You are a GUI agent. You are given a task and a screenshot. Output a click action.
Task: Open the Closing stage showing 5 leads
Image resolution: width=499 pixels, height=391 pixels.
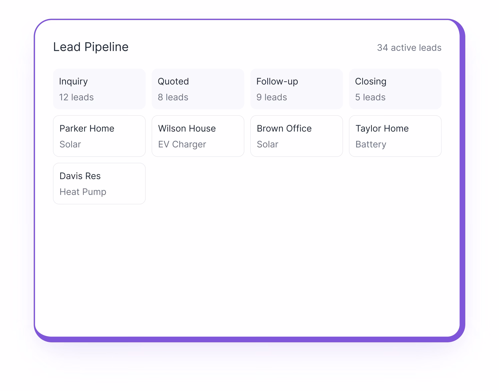point(395,89)
